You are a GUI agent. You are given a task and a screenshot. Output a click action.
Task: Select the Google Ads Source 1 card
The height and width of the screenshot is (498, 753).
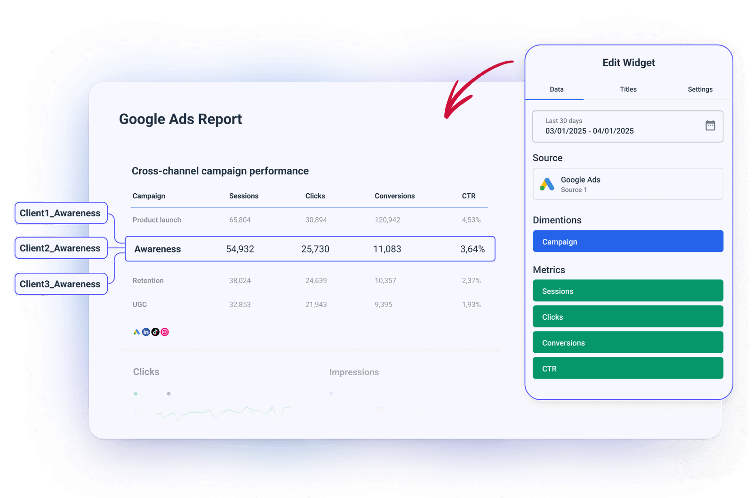628,184
